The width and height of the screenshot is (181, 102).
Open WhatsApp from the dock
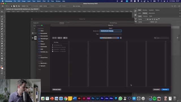click(x=120, y=98)
